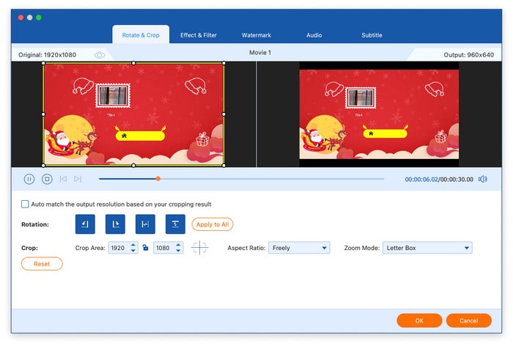The height and width of the screenshot is (346, 513).
Task: Open the Watermark tab
Action: pos(255,35)
